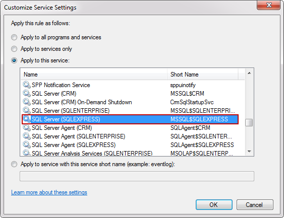Image resolution: width=284 pixels, height=218 pixels.
Task: Click the gear icon of SQL Server (SQLENTERPRISE)
Action: (27, 110)
